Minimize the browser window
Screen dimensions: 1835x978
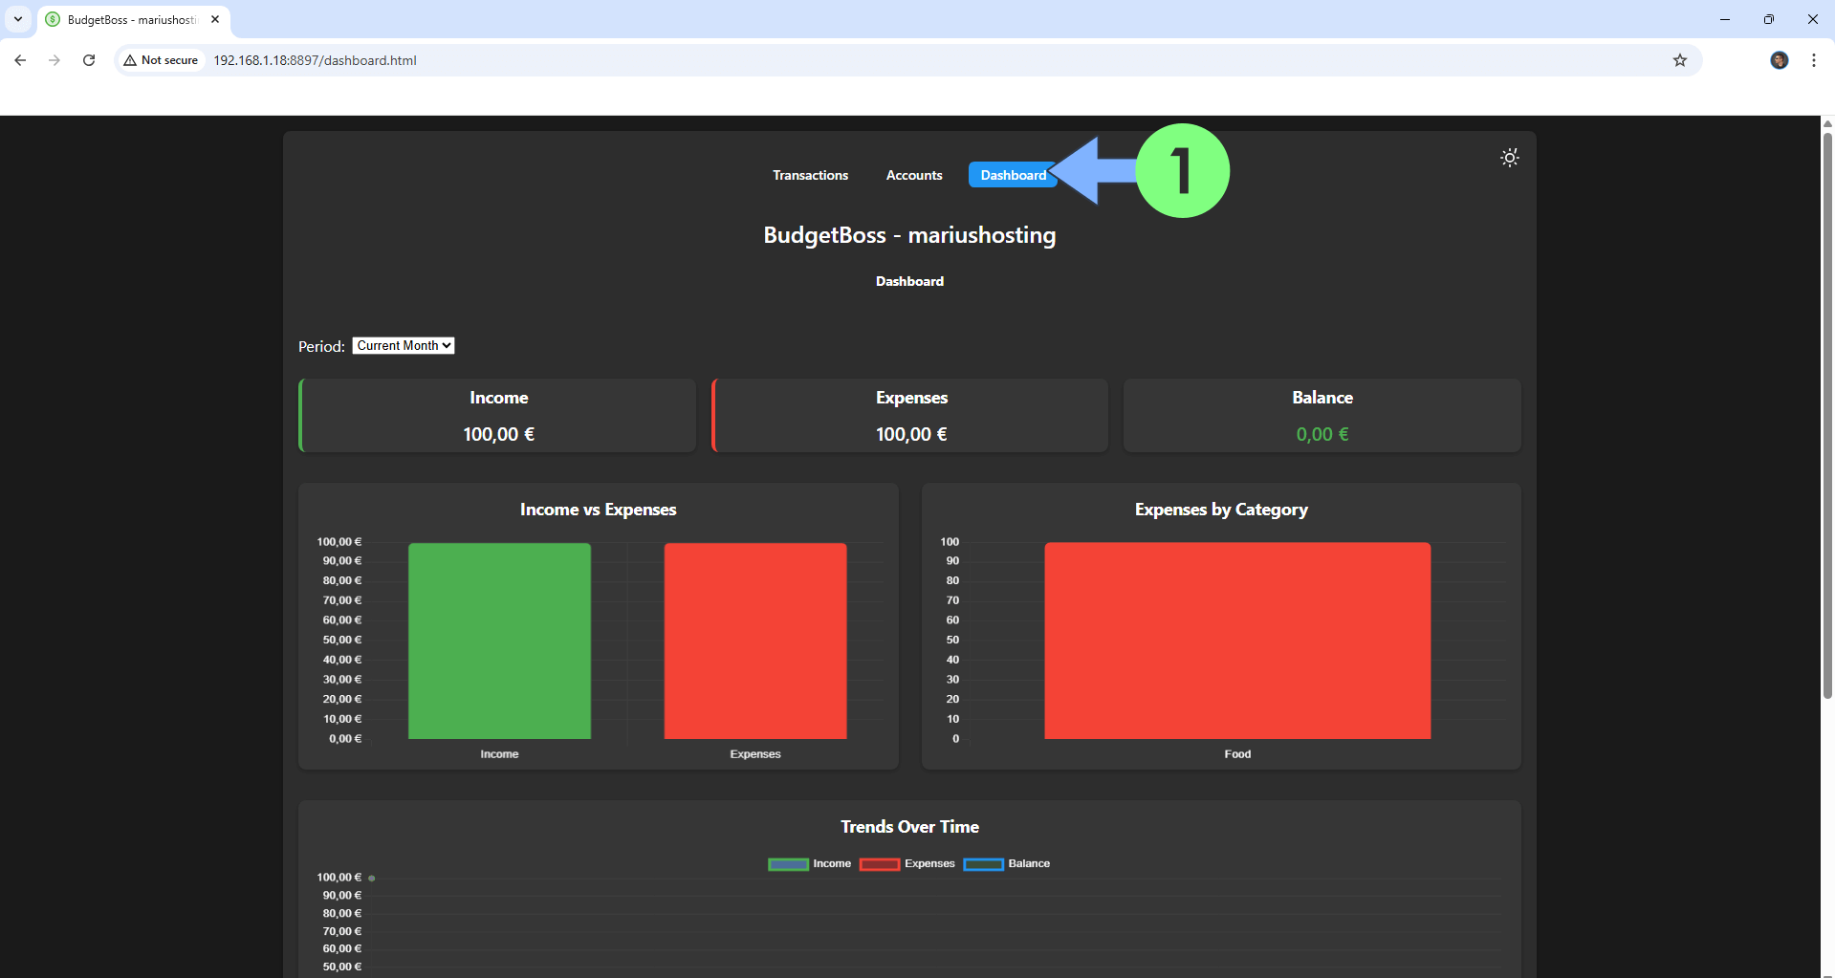(x=1725, y=19)
